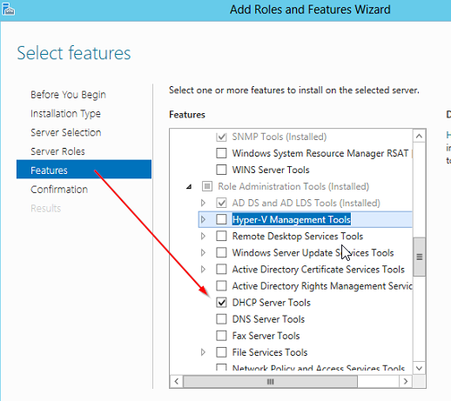Collapse the Role Administration Tools node
Image resolution: width=451 pixels, height=401 pixels.
point(189,187)
